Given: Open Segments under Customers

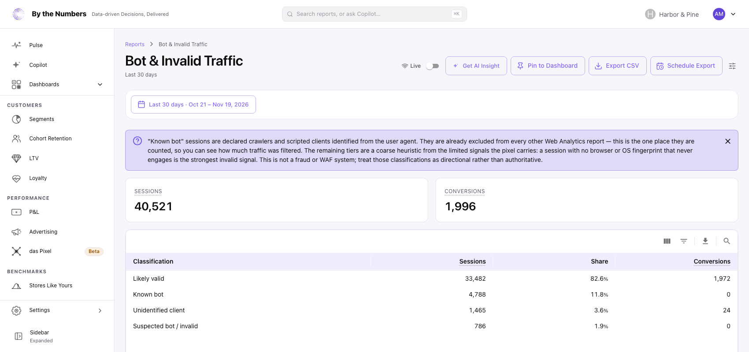Looking at the screenshot, I should pos(57,119).
